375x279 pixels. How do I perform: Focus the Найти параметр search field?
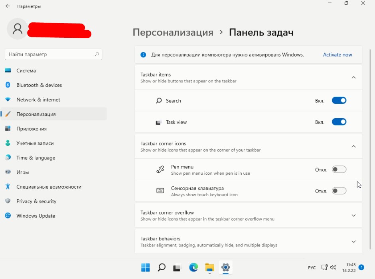pyautogui.click(x=53, y=55)
